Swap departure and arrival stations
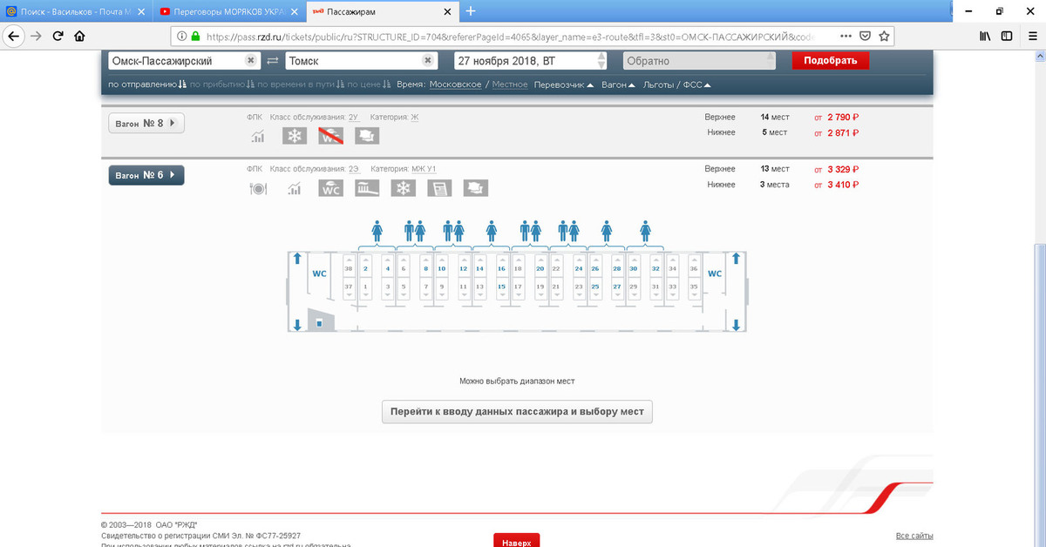 pyautogui.click(x=273, y=61)
